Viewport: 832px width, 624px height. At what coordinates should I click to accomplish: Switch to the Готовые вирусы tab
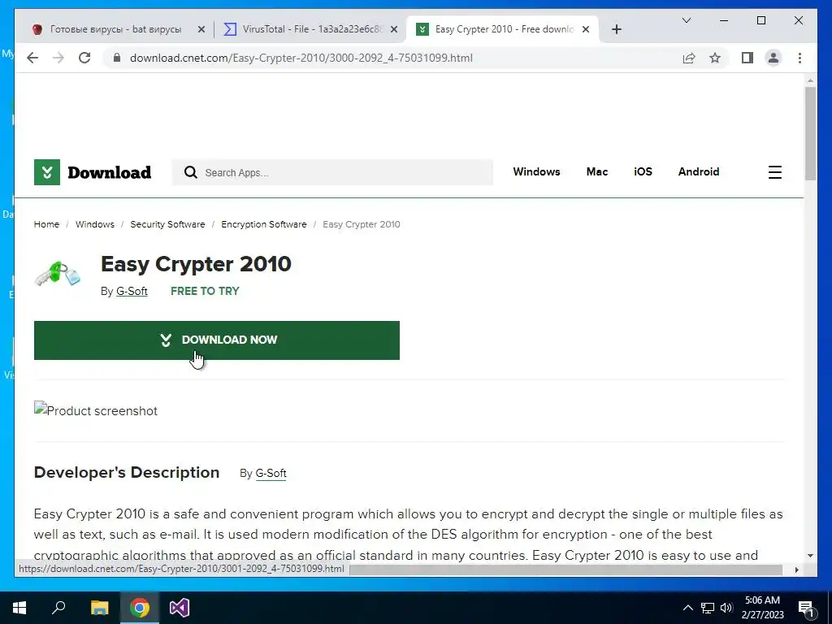click(x=115, y=29)
